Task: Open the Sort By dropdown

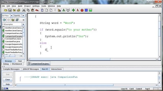Action: 23,16
